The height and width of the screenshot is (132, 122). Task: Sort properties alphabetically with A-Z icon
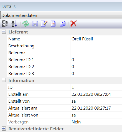click(x=14, y=24)
